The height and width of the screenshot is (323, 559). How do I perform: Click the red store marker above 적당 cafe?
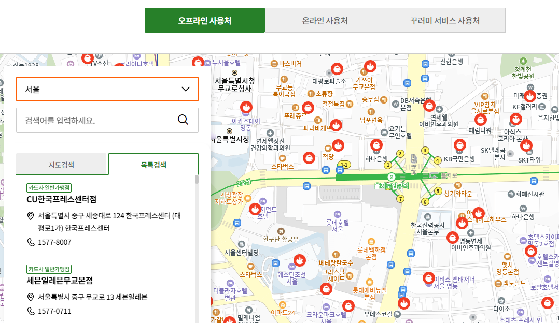(x=338, y=145)
